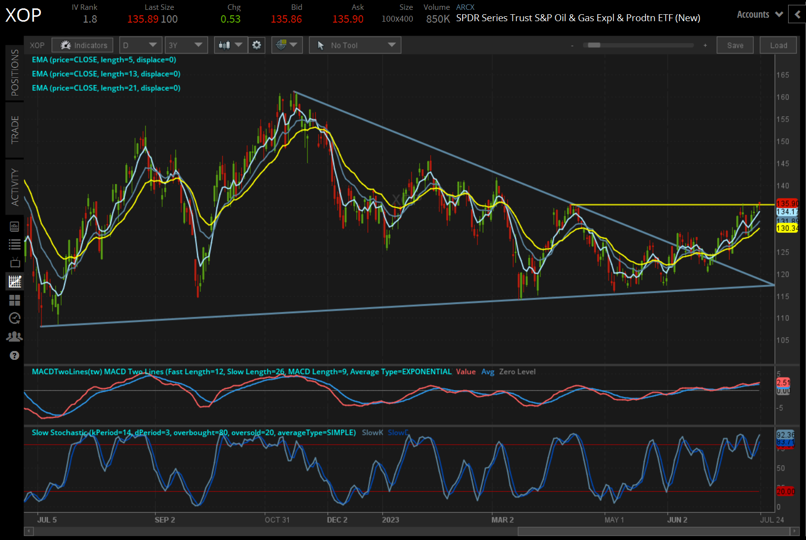Viewport: 806px width, 540px height.
Task: Open the watchlist icon in the sidebar
Action: click(x=15, y=244)
